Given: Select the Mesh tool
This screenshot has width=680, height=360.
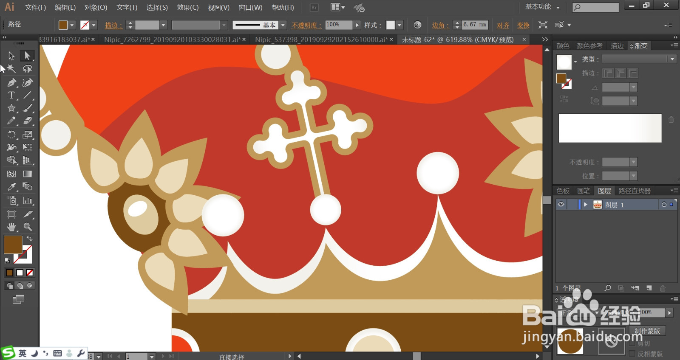Looking at the screenshot, I should pyautogui.click(x=11, y=174).
